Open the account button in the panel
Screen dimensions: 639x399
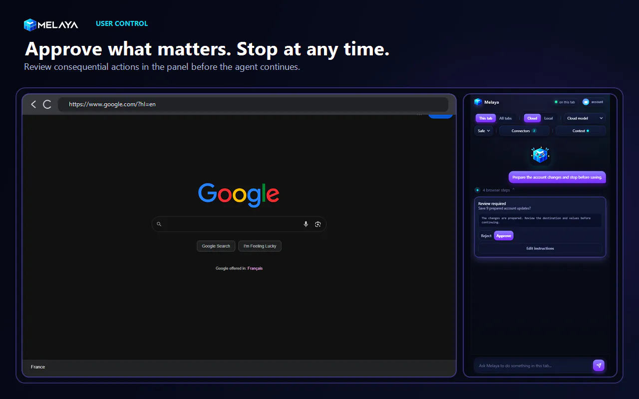[593, 102]
